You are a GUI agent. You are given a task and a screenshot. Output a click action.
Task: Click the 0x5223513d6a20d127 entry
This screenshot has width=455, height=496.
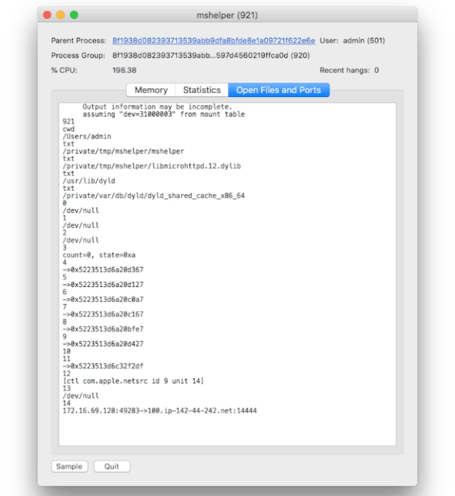point(103,285)
